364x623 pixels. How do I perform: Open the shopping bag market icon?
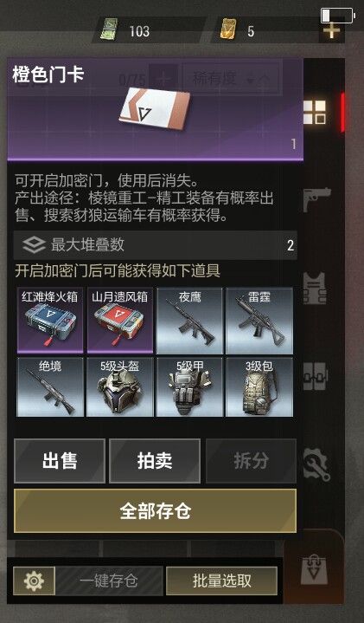[x=314, y=569]
